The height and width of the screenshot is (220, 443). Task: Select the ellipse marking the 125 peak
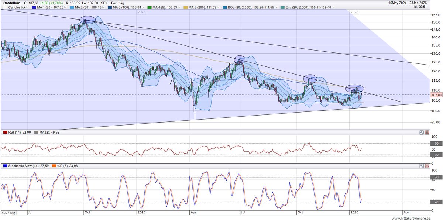point(239,59)
